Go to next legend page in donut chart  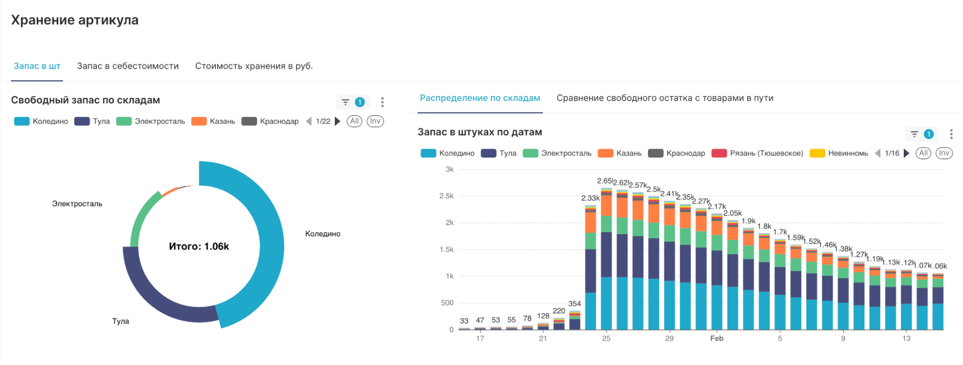pyautogui.click(x=338, y=121)
